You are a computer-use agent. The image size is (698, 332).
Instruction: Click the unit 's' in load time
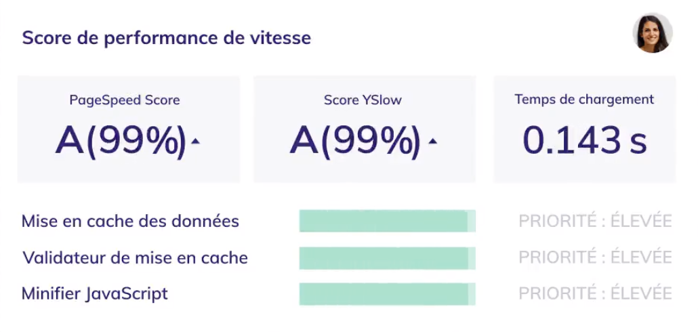tap(638, 141)
